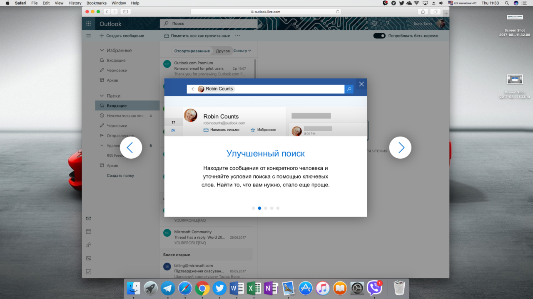Switch to the Отсортированные tab
Viewport: 533px width, 299px height.
[x=192, y=51]
